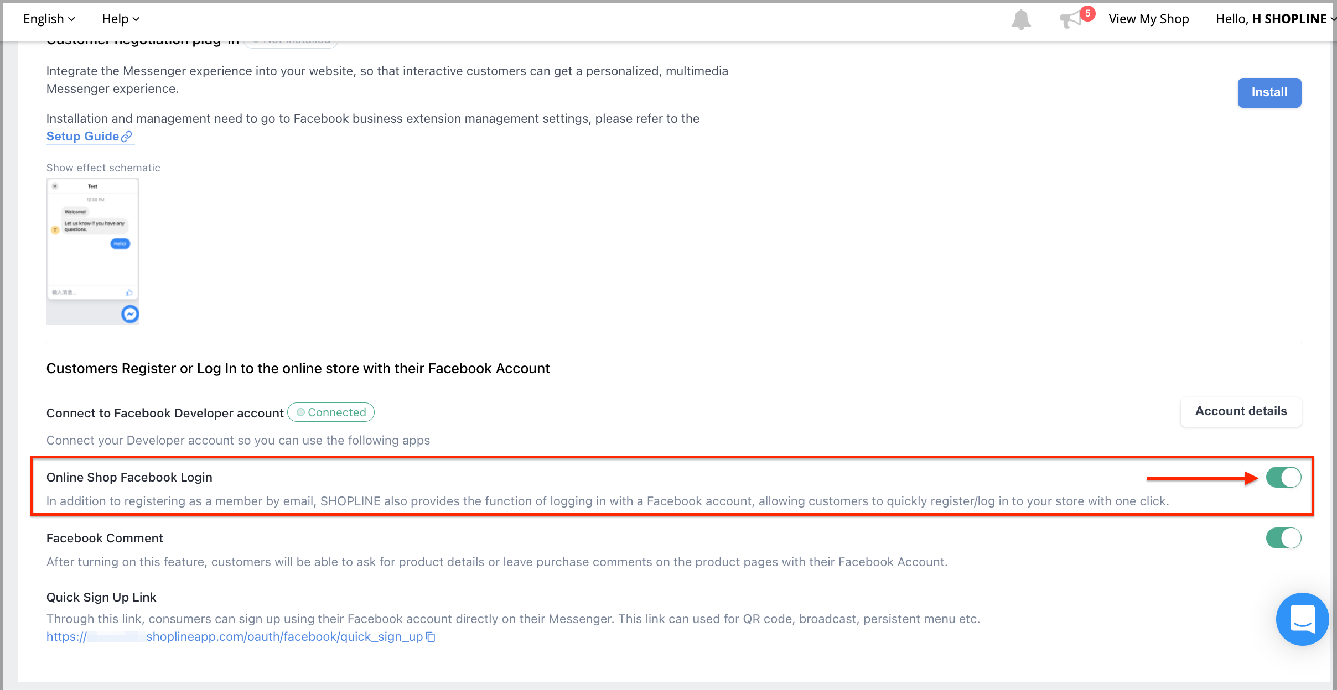Screen dimensions: 1337x690
Task: Open the Setup Guide link
Action: tap(89, 136)
